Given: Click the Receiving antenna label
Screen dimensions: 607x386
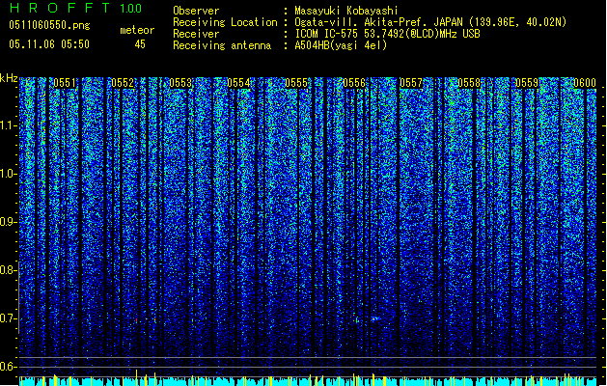Looking at the screenshot, I should pyautogui.click(x=222, y=45).
